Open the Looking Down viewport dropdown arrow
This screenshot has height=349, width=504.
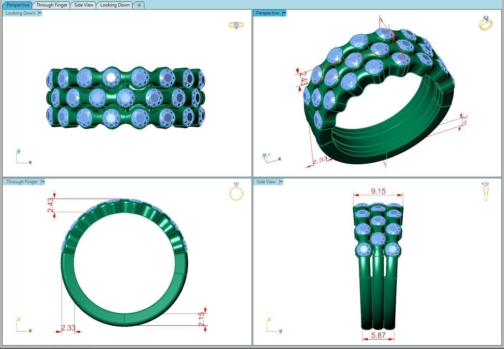click(x=40, y=13)
